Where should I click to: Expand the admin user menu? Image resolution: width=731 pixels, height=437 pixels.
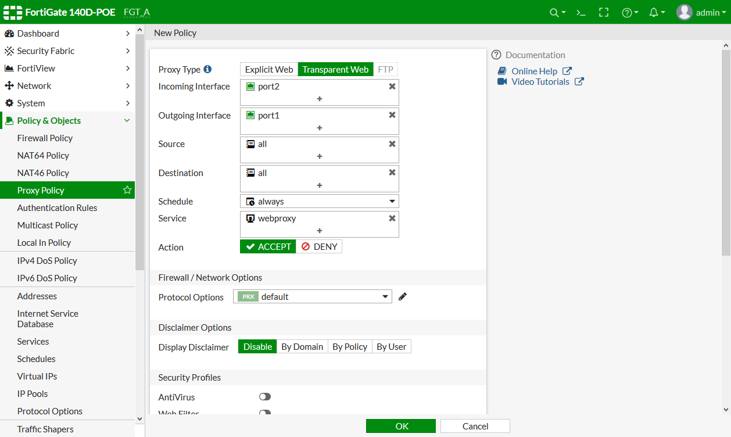702,12
